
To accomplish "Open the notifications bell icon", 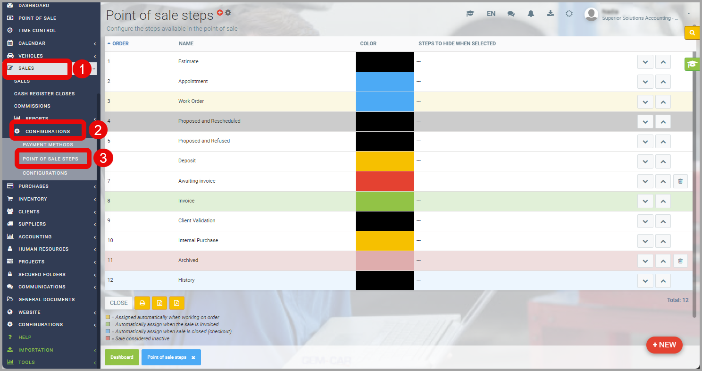I will click(531, 14).
